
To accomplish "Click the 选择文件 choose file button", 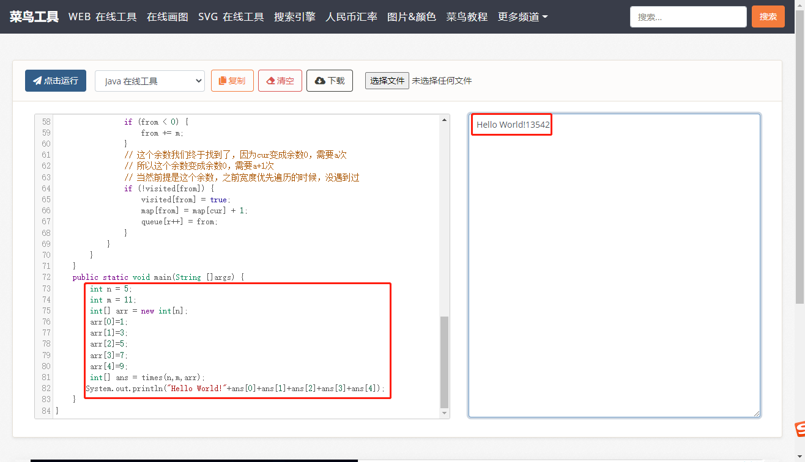I will coord(387,81).
